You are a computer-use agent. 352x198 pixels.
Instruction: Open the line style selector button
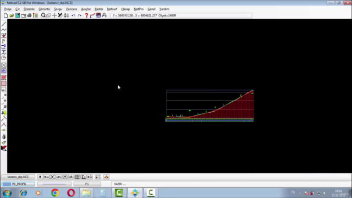click(x=54, y=184)
